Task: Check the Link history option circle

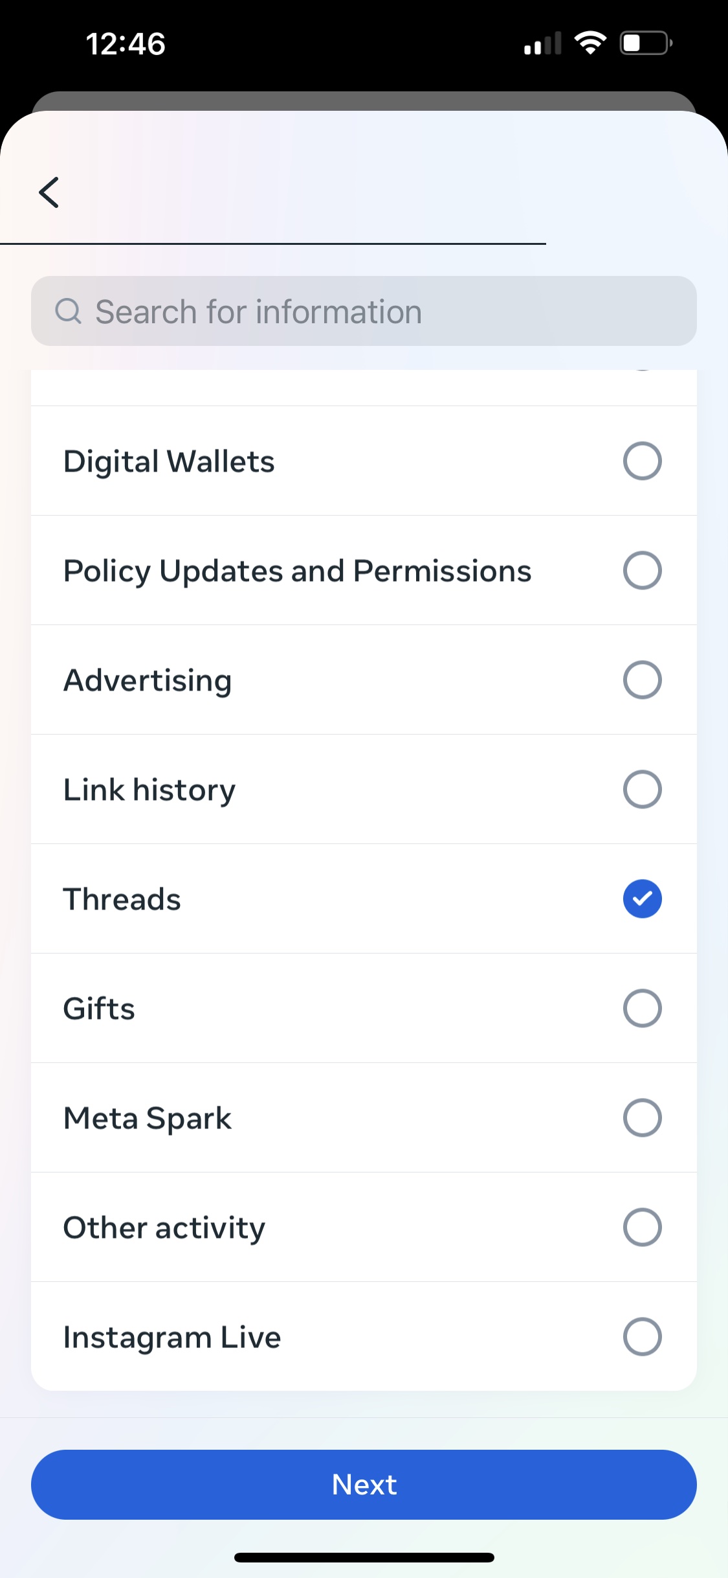Action: pyautogui.click(x=642, y=789)
